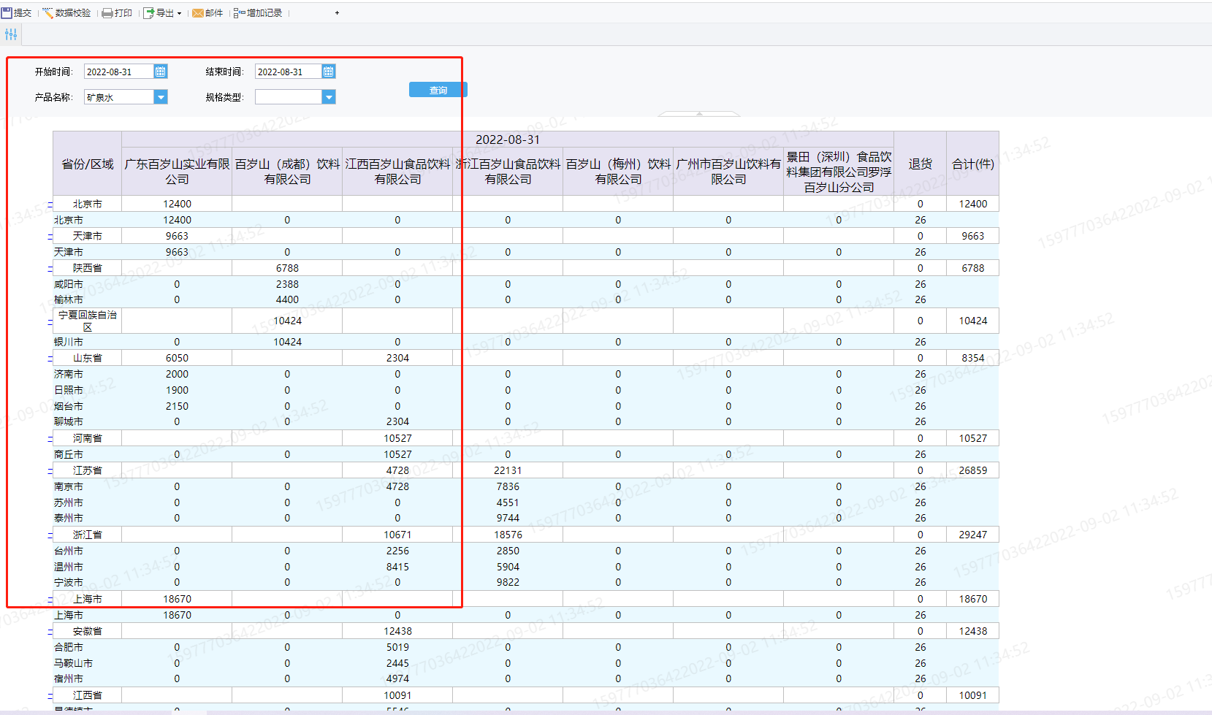Click the 合计(件) column header

click(973, 164)
